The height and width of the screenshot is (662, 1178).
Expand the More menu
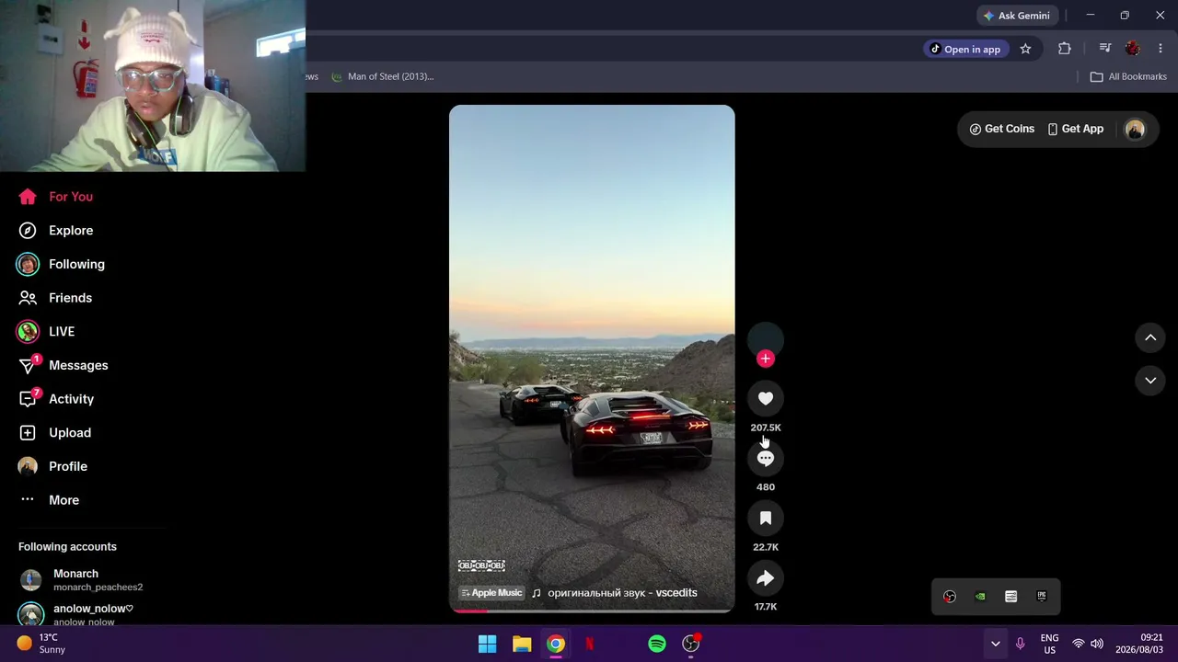[50, 500]
